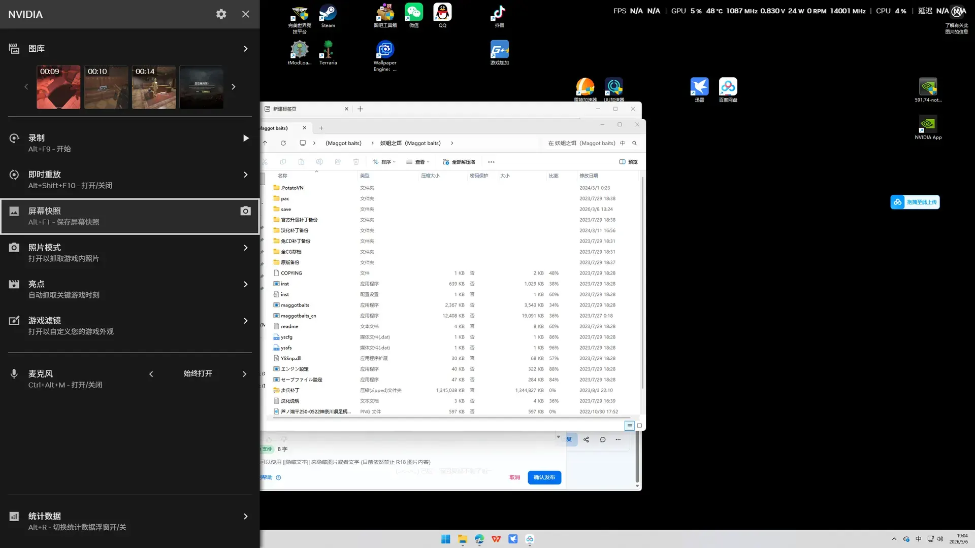This screenshot has height=548, width=975.
Task: Refresh the file explorer view
Action: [283, 143]
